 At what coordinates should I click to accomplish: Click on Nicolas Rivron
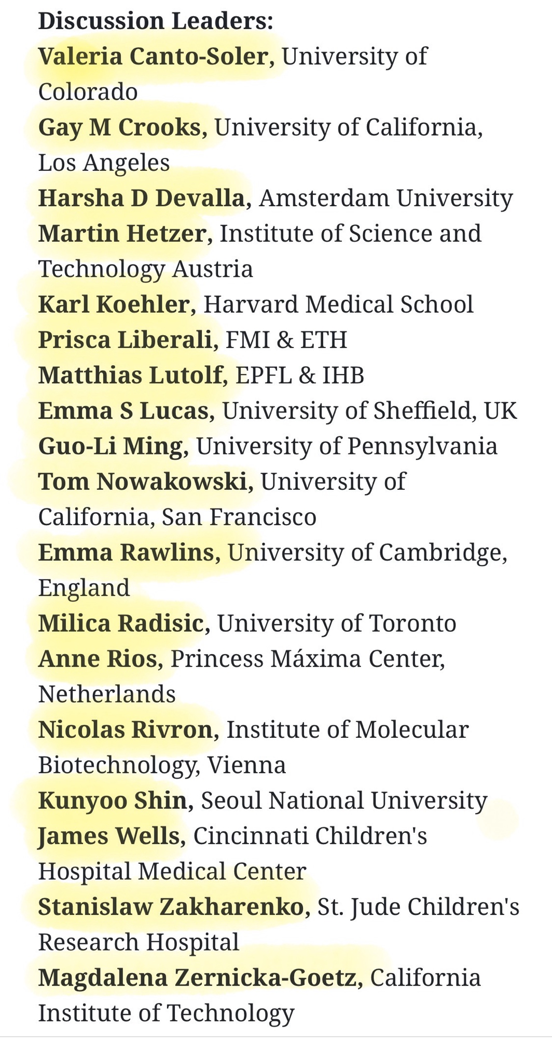tap(126, 730)
